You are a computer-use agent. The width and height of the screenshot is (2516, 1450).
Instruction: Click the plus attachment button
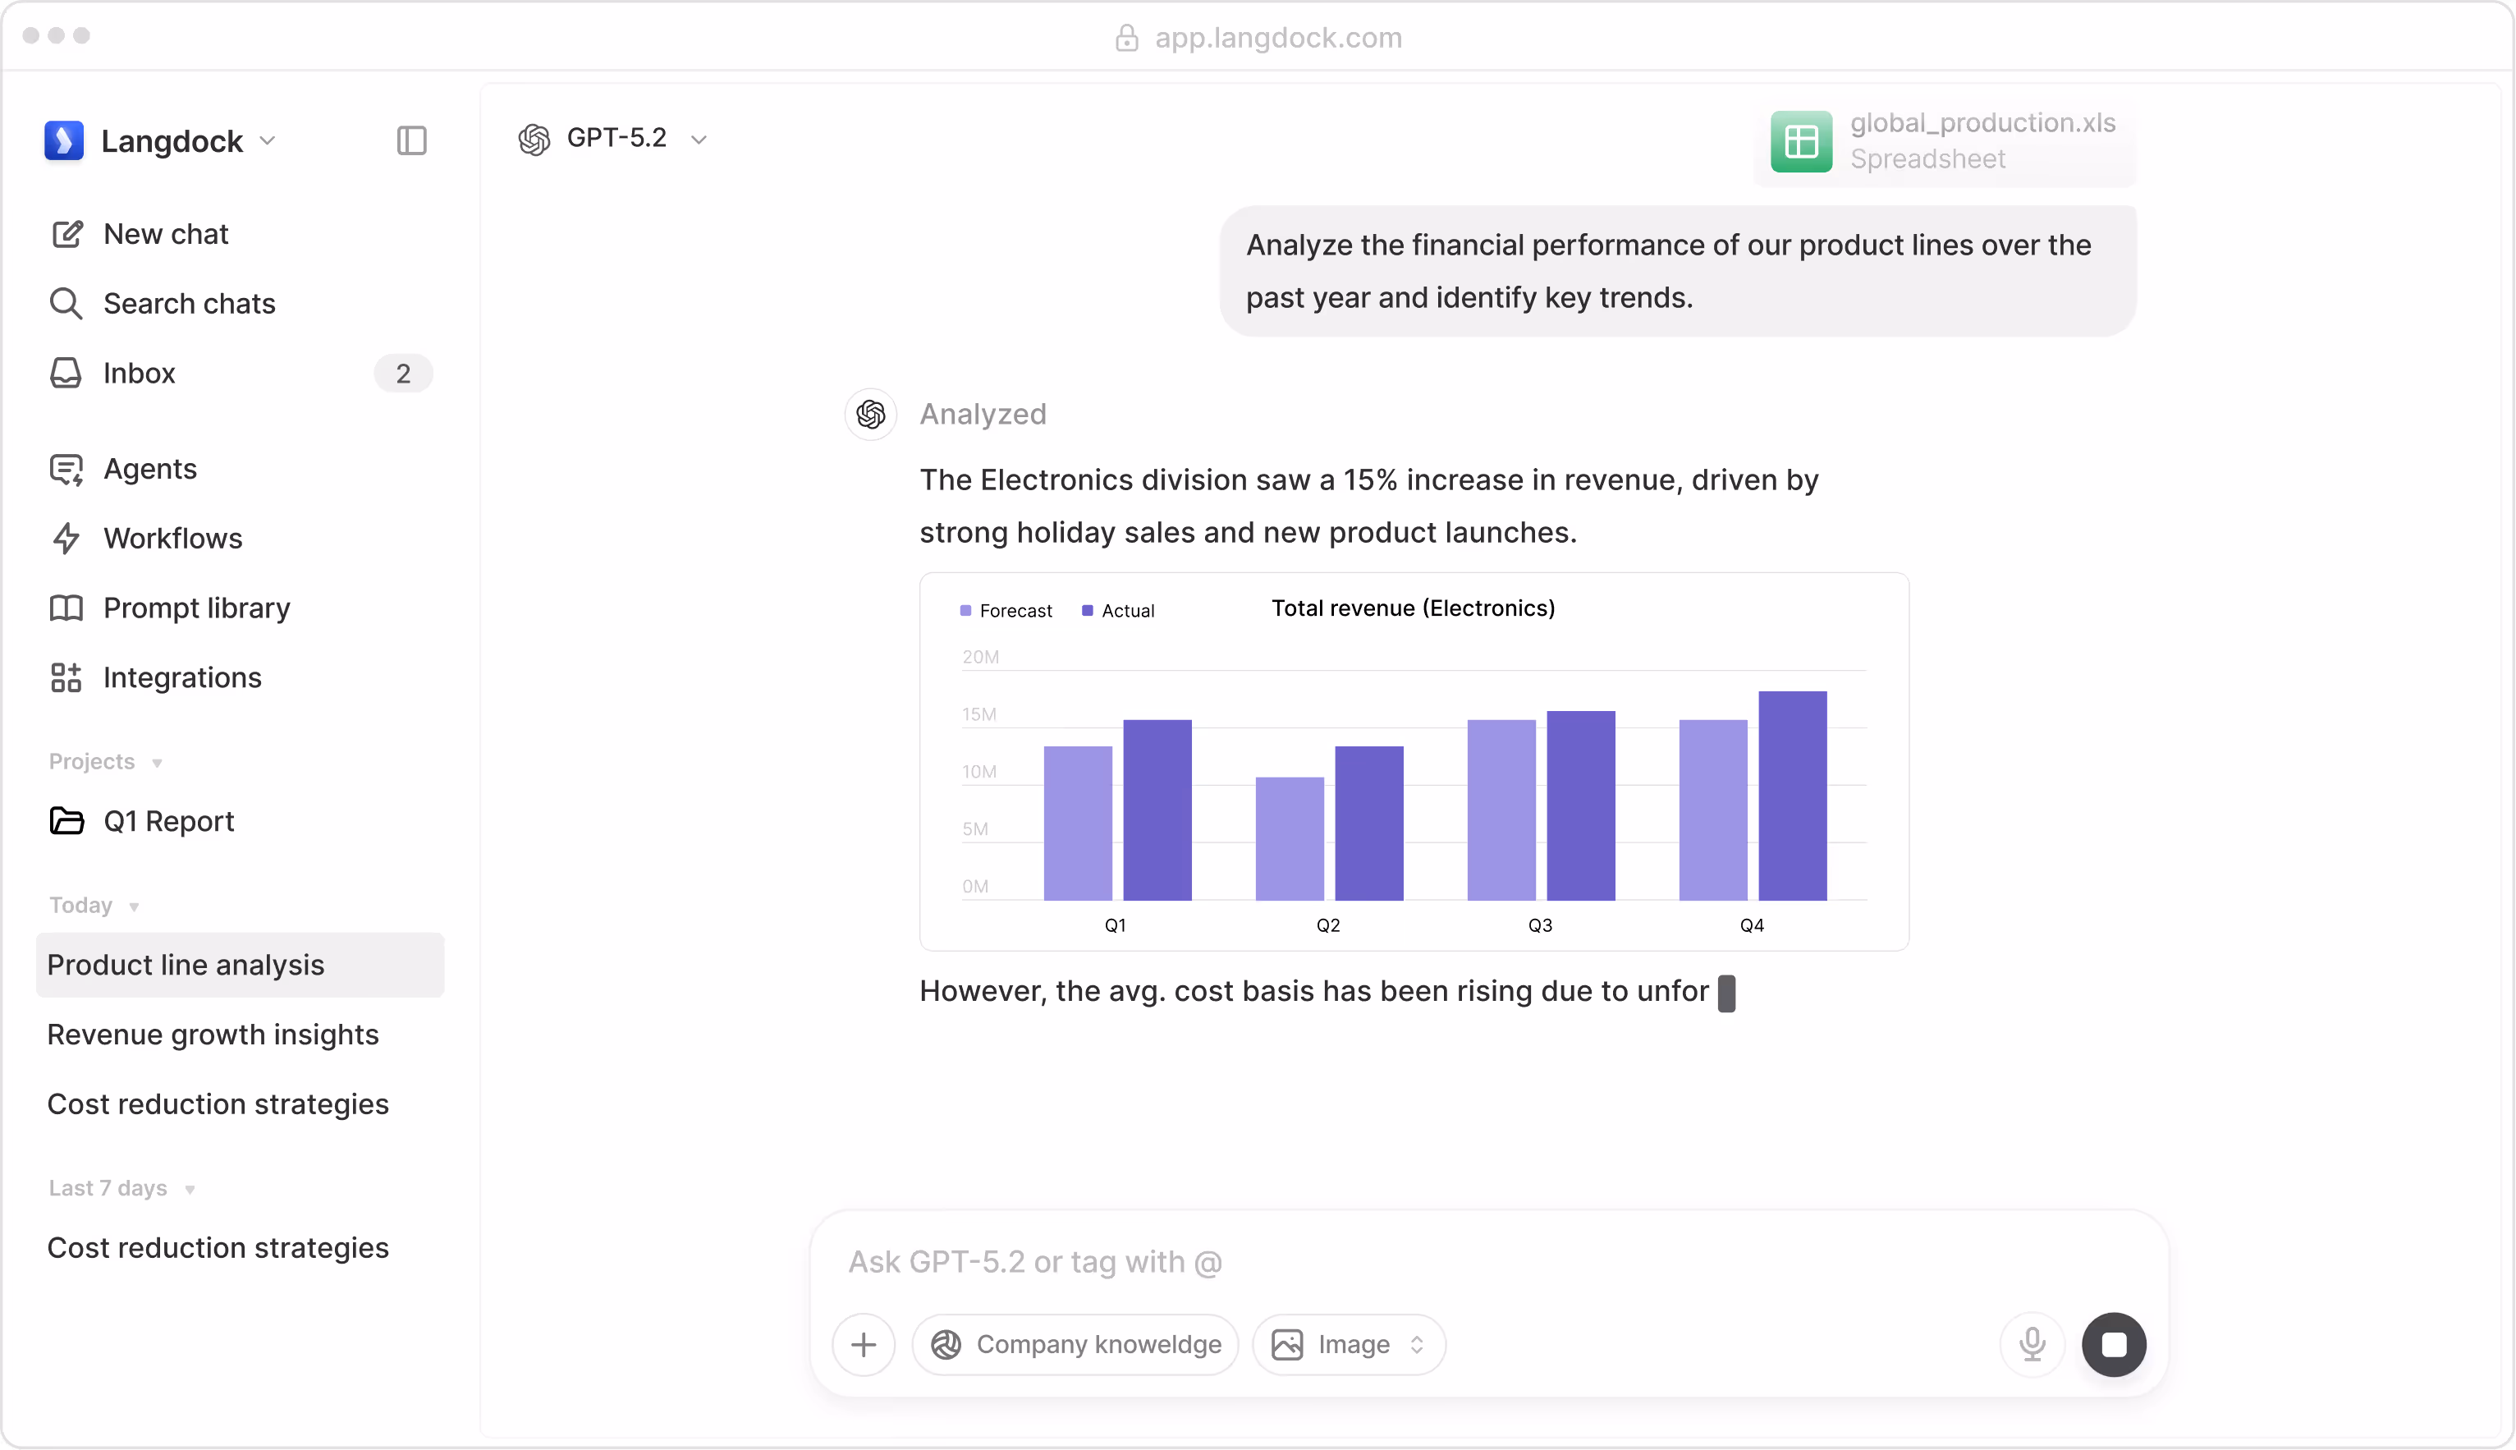[864, 1344]
